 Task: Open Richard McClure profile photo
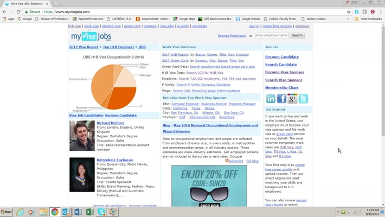click(x=82, y=136)
